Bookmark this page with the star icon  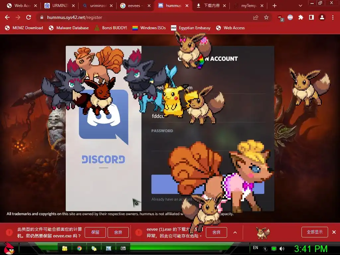pyautogui.click(x=266, y=17)
